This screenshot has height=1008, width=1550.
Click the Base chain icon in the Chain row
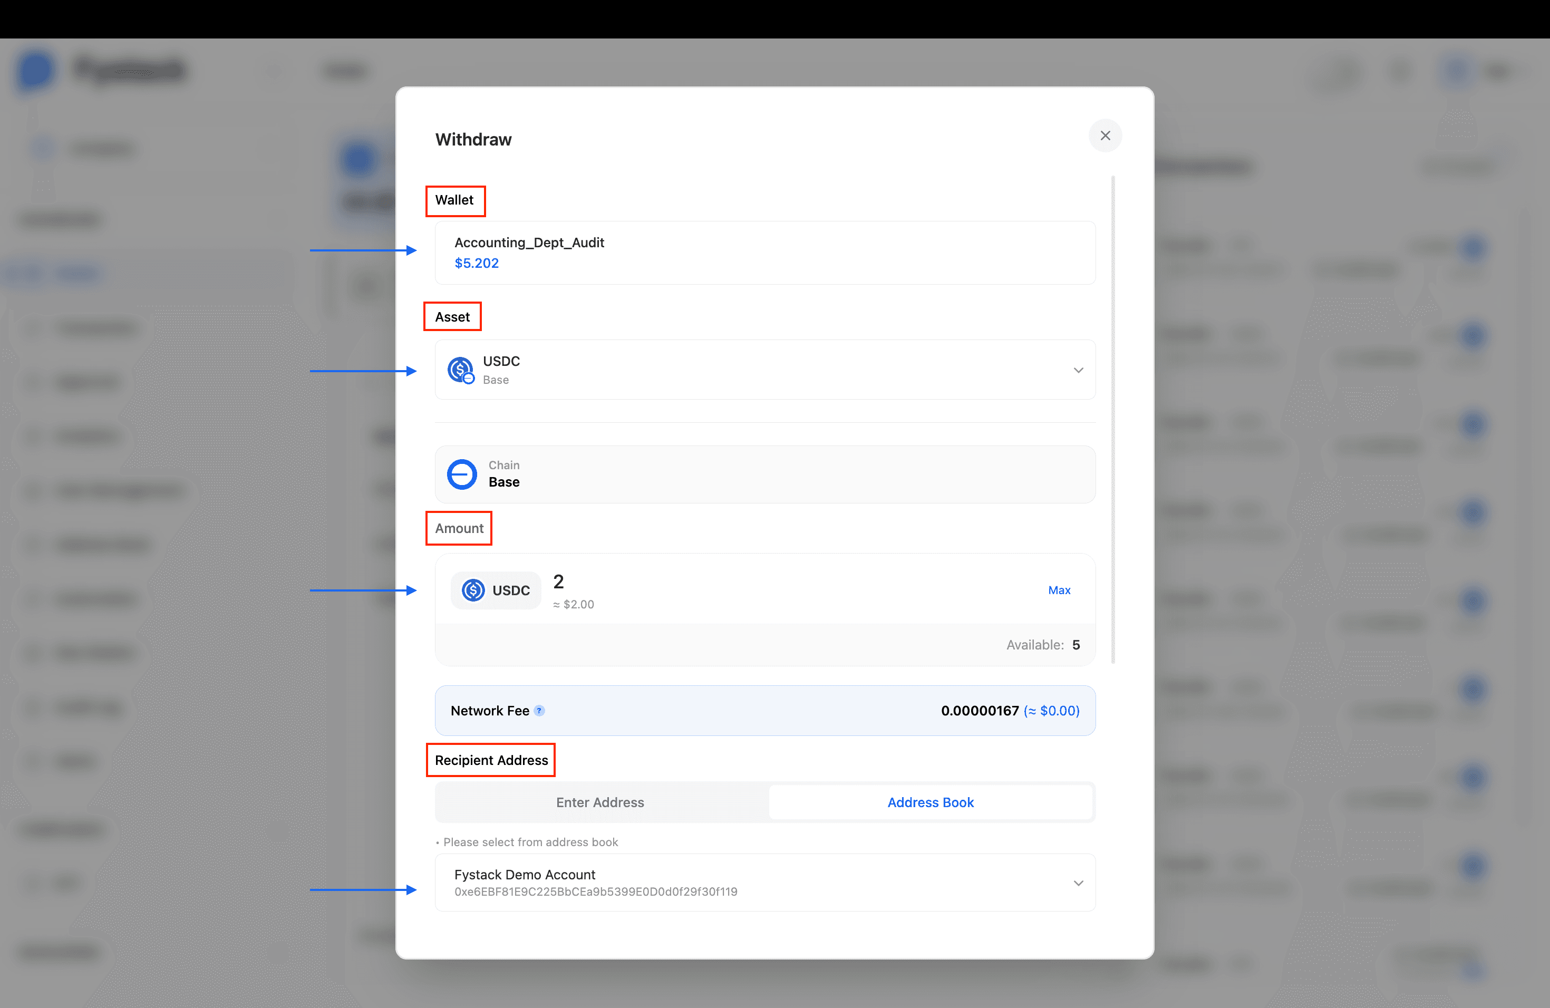pos(461,474)
